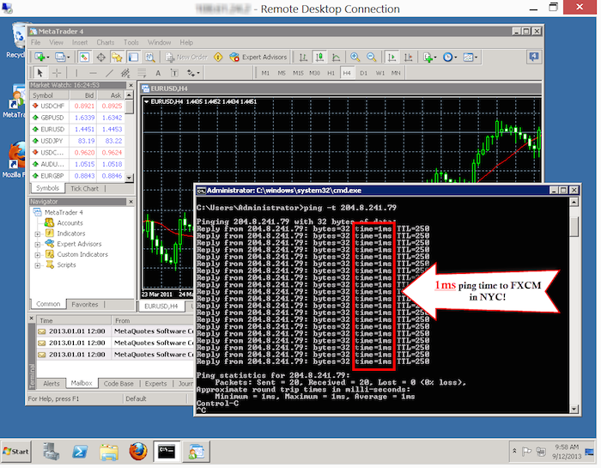Click the Windows Start button
The image size is (601, 468).
pyautogui.click(x=16, y=452)
